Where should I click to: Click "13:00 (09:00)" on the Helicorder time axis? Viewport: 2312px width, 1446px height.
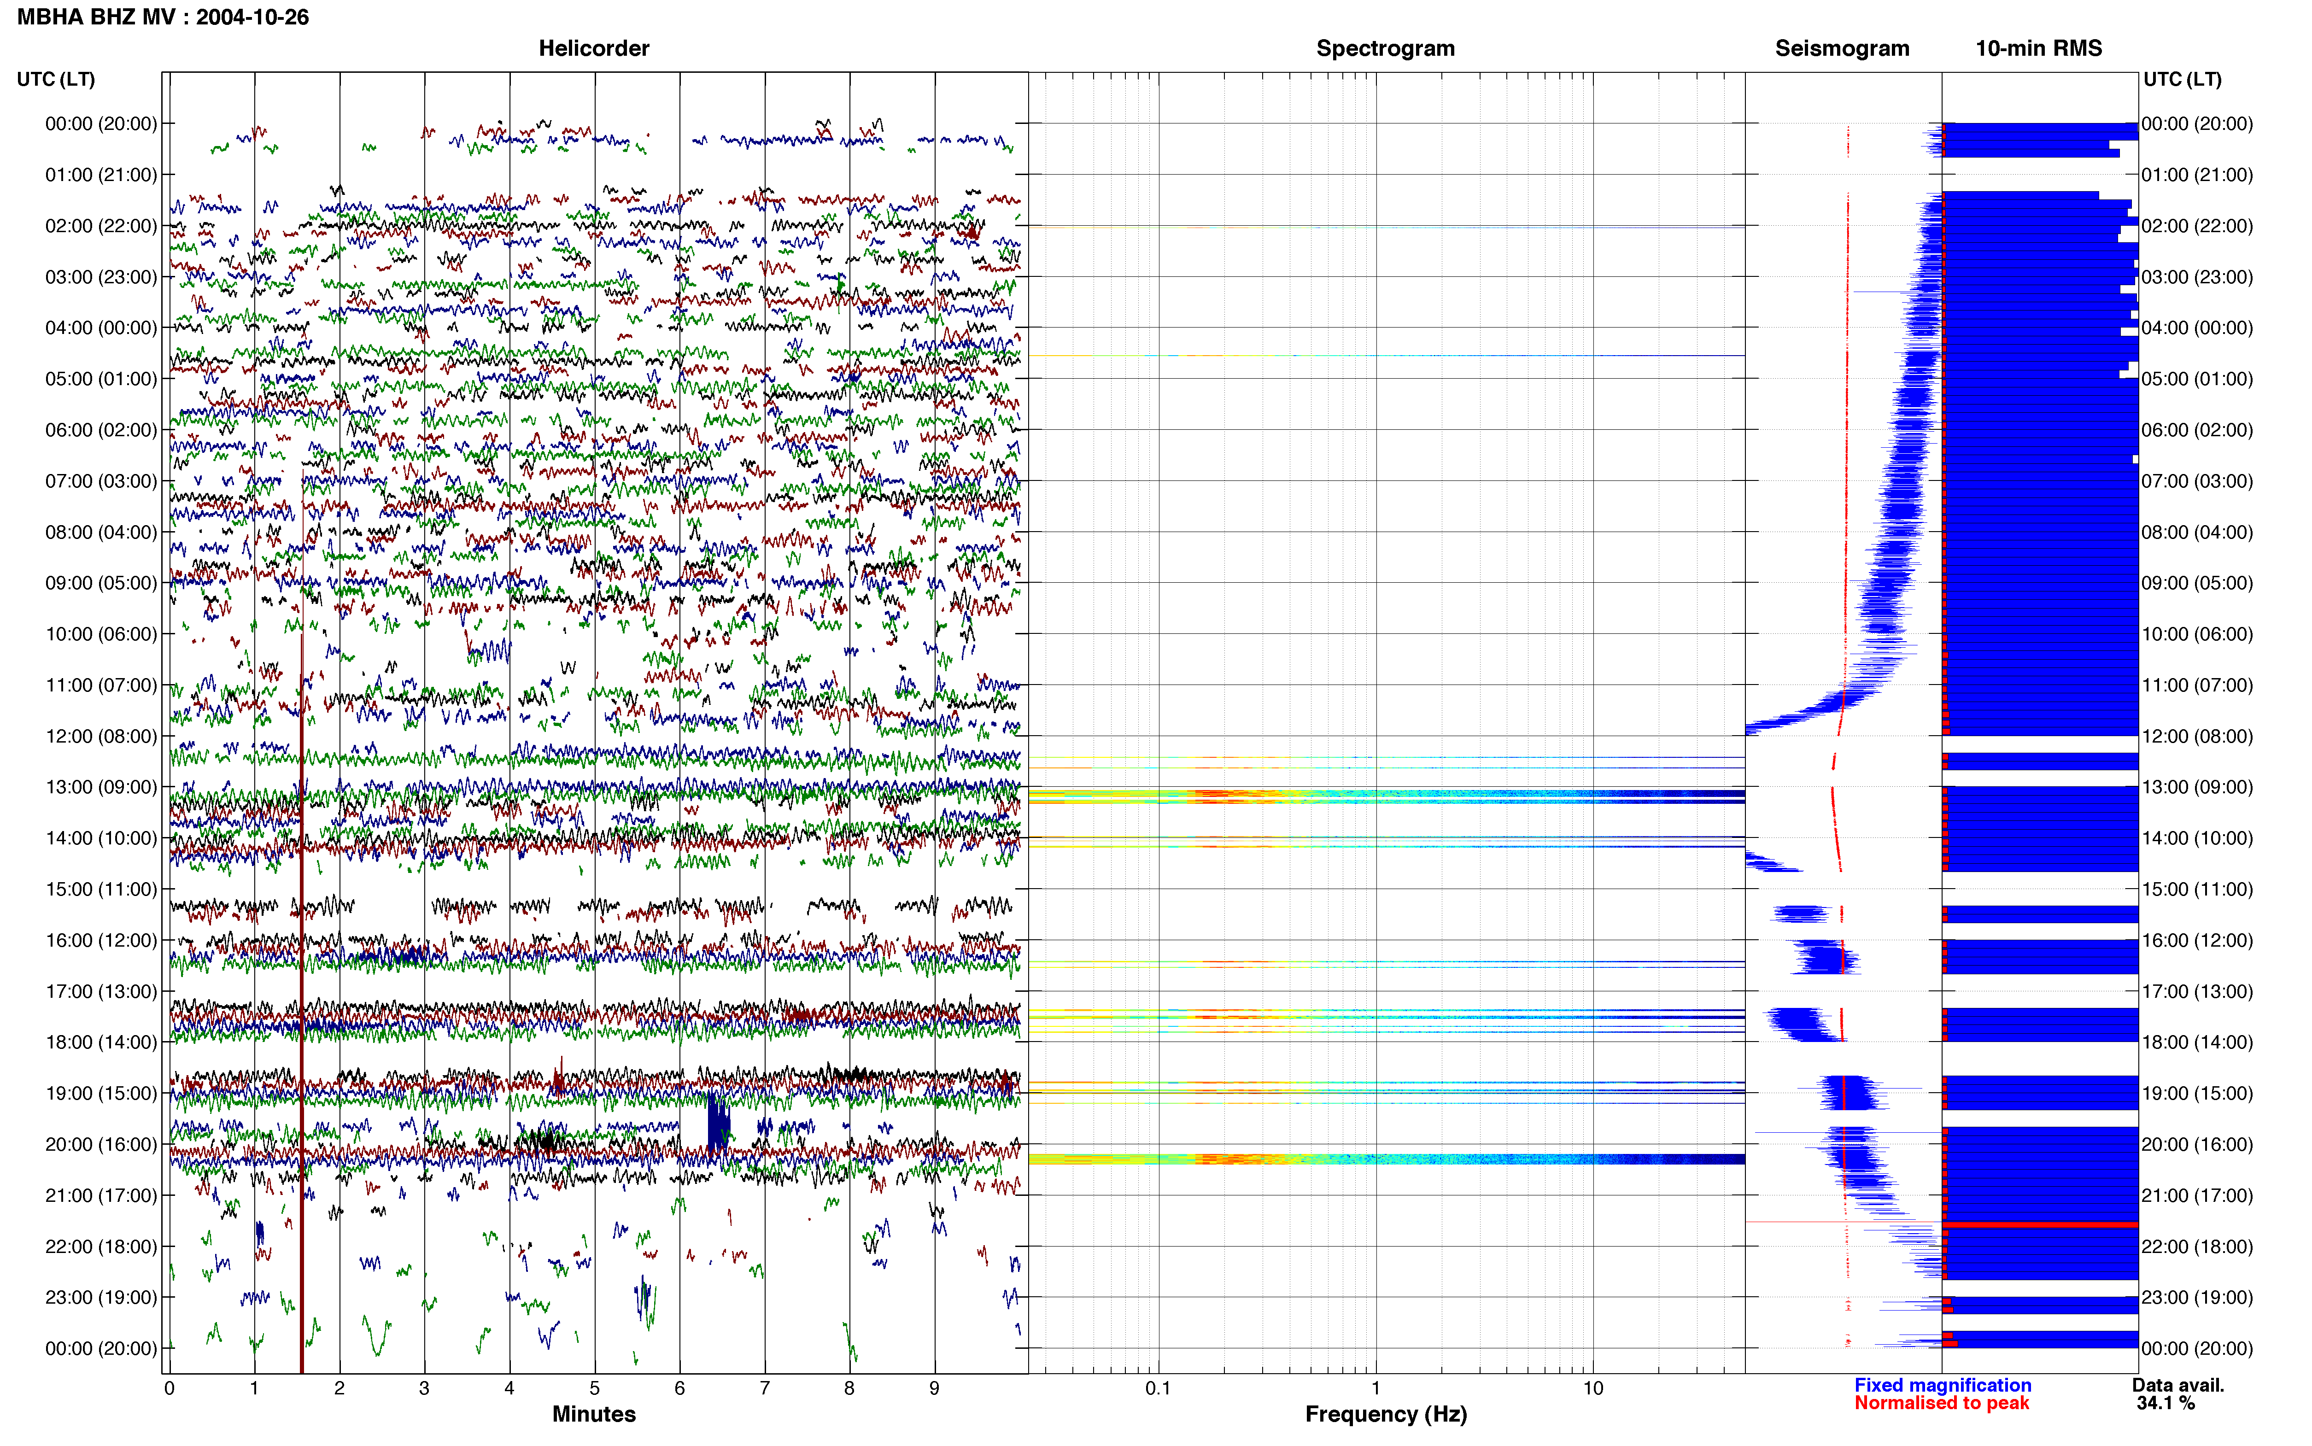pos(101,787)
